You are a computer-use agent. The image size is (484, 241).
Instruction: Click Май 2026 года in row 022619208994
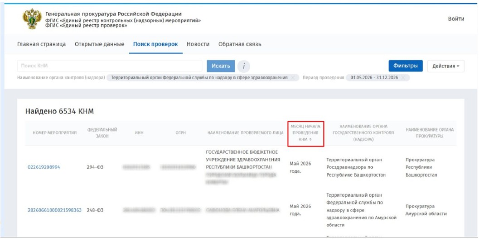pyautogui.click(x=300, y=167)
